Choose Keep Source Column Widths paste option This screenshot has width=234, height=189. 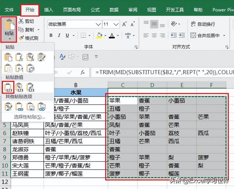pos(19,68)
